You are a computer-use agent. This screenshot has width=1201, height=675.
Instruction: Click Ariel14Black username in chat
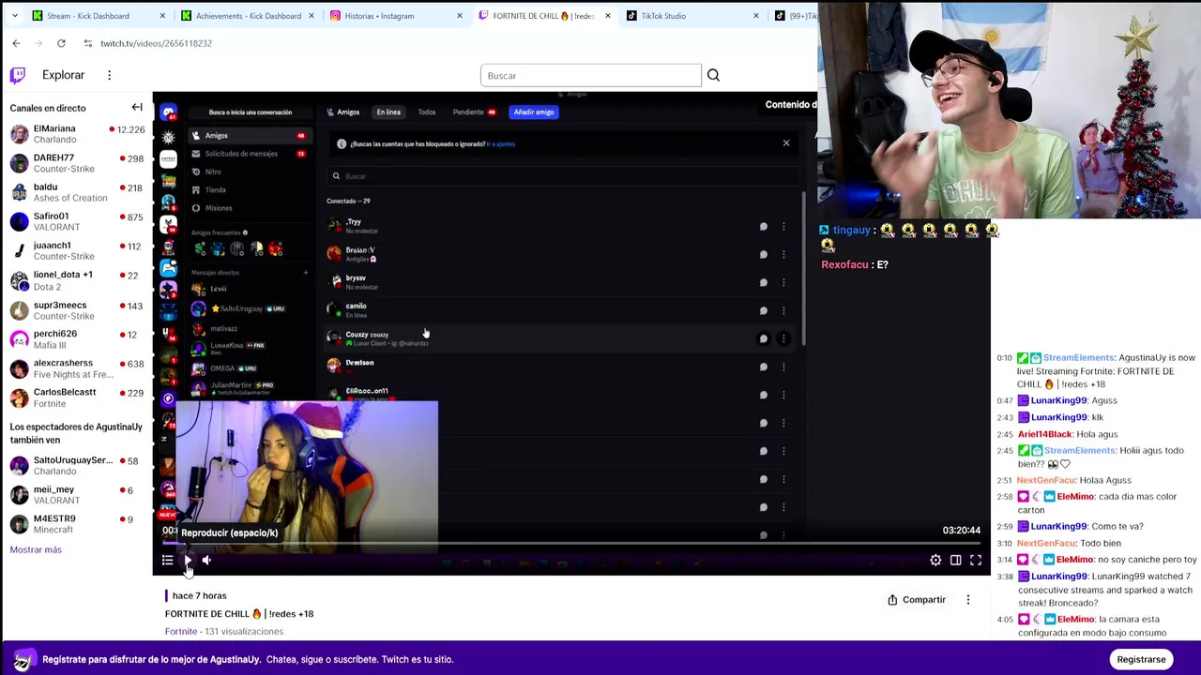[1045, 434]
